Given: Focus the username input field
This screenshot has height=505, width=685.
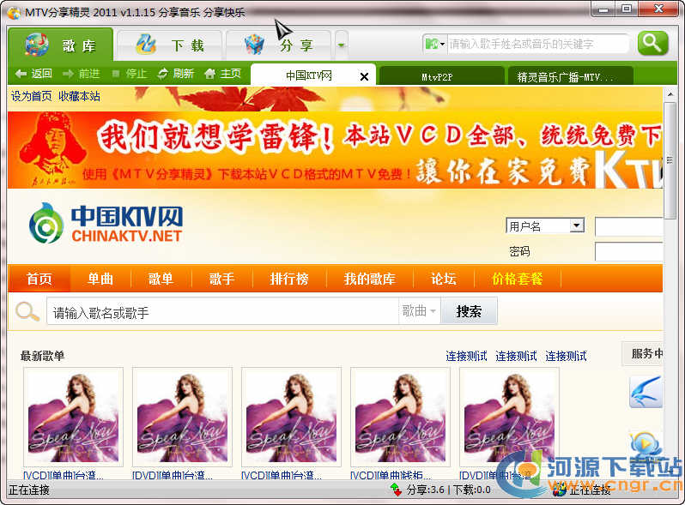Looking at the screenshot, I should (x=629, y=227).
